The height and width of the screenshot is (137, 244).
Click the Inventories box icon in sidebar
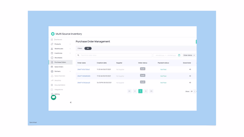click(52, 53)
